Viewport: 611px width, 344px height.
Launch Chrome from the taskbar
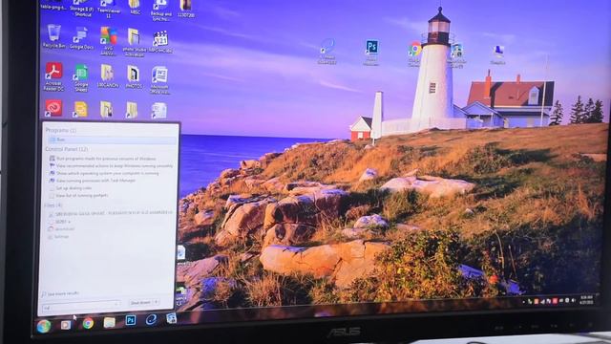click(88, 323)
